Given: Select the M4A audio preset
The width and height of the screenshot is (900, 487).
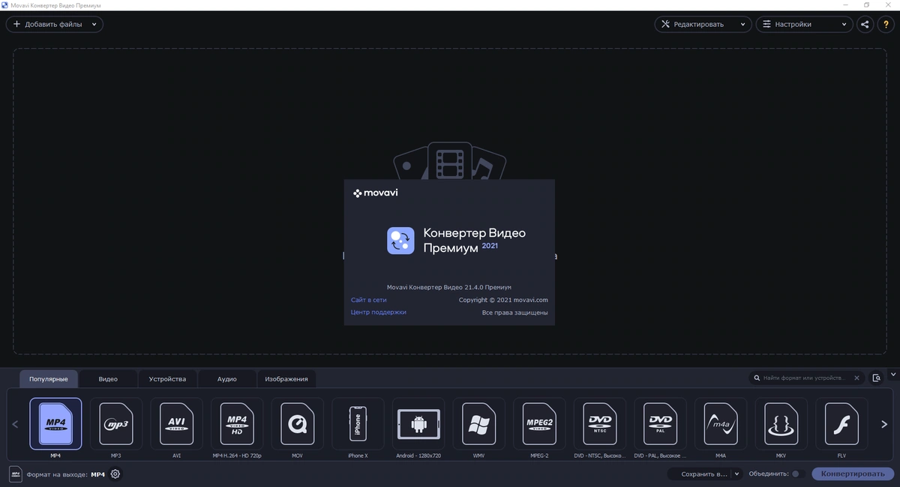Looking at the screenshot, I should pyautogui.click(x=721, y=423).
